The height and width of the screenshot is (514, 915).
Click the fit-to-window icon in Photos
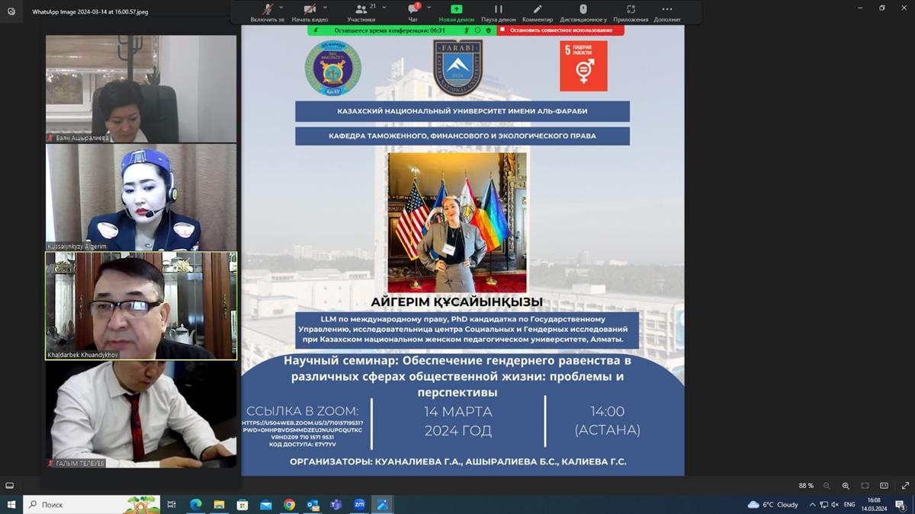click(865, 486)
